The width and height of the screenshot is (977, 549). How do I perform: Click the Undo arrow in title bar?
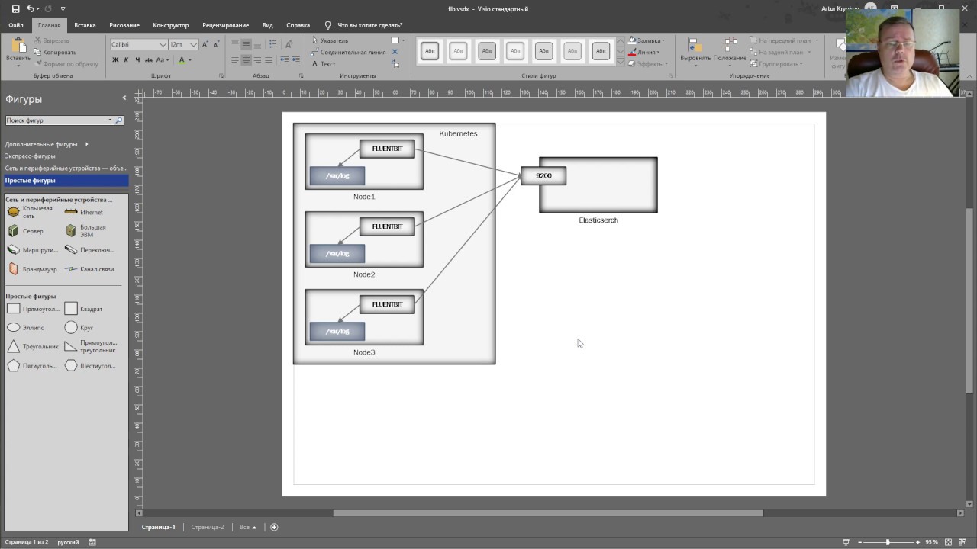pyautogui.click(x=31, y=9)
